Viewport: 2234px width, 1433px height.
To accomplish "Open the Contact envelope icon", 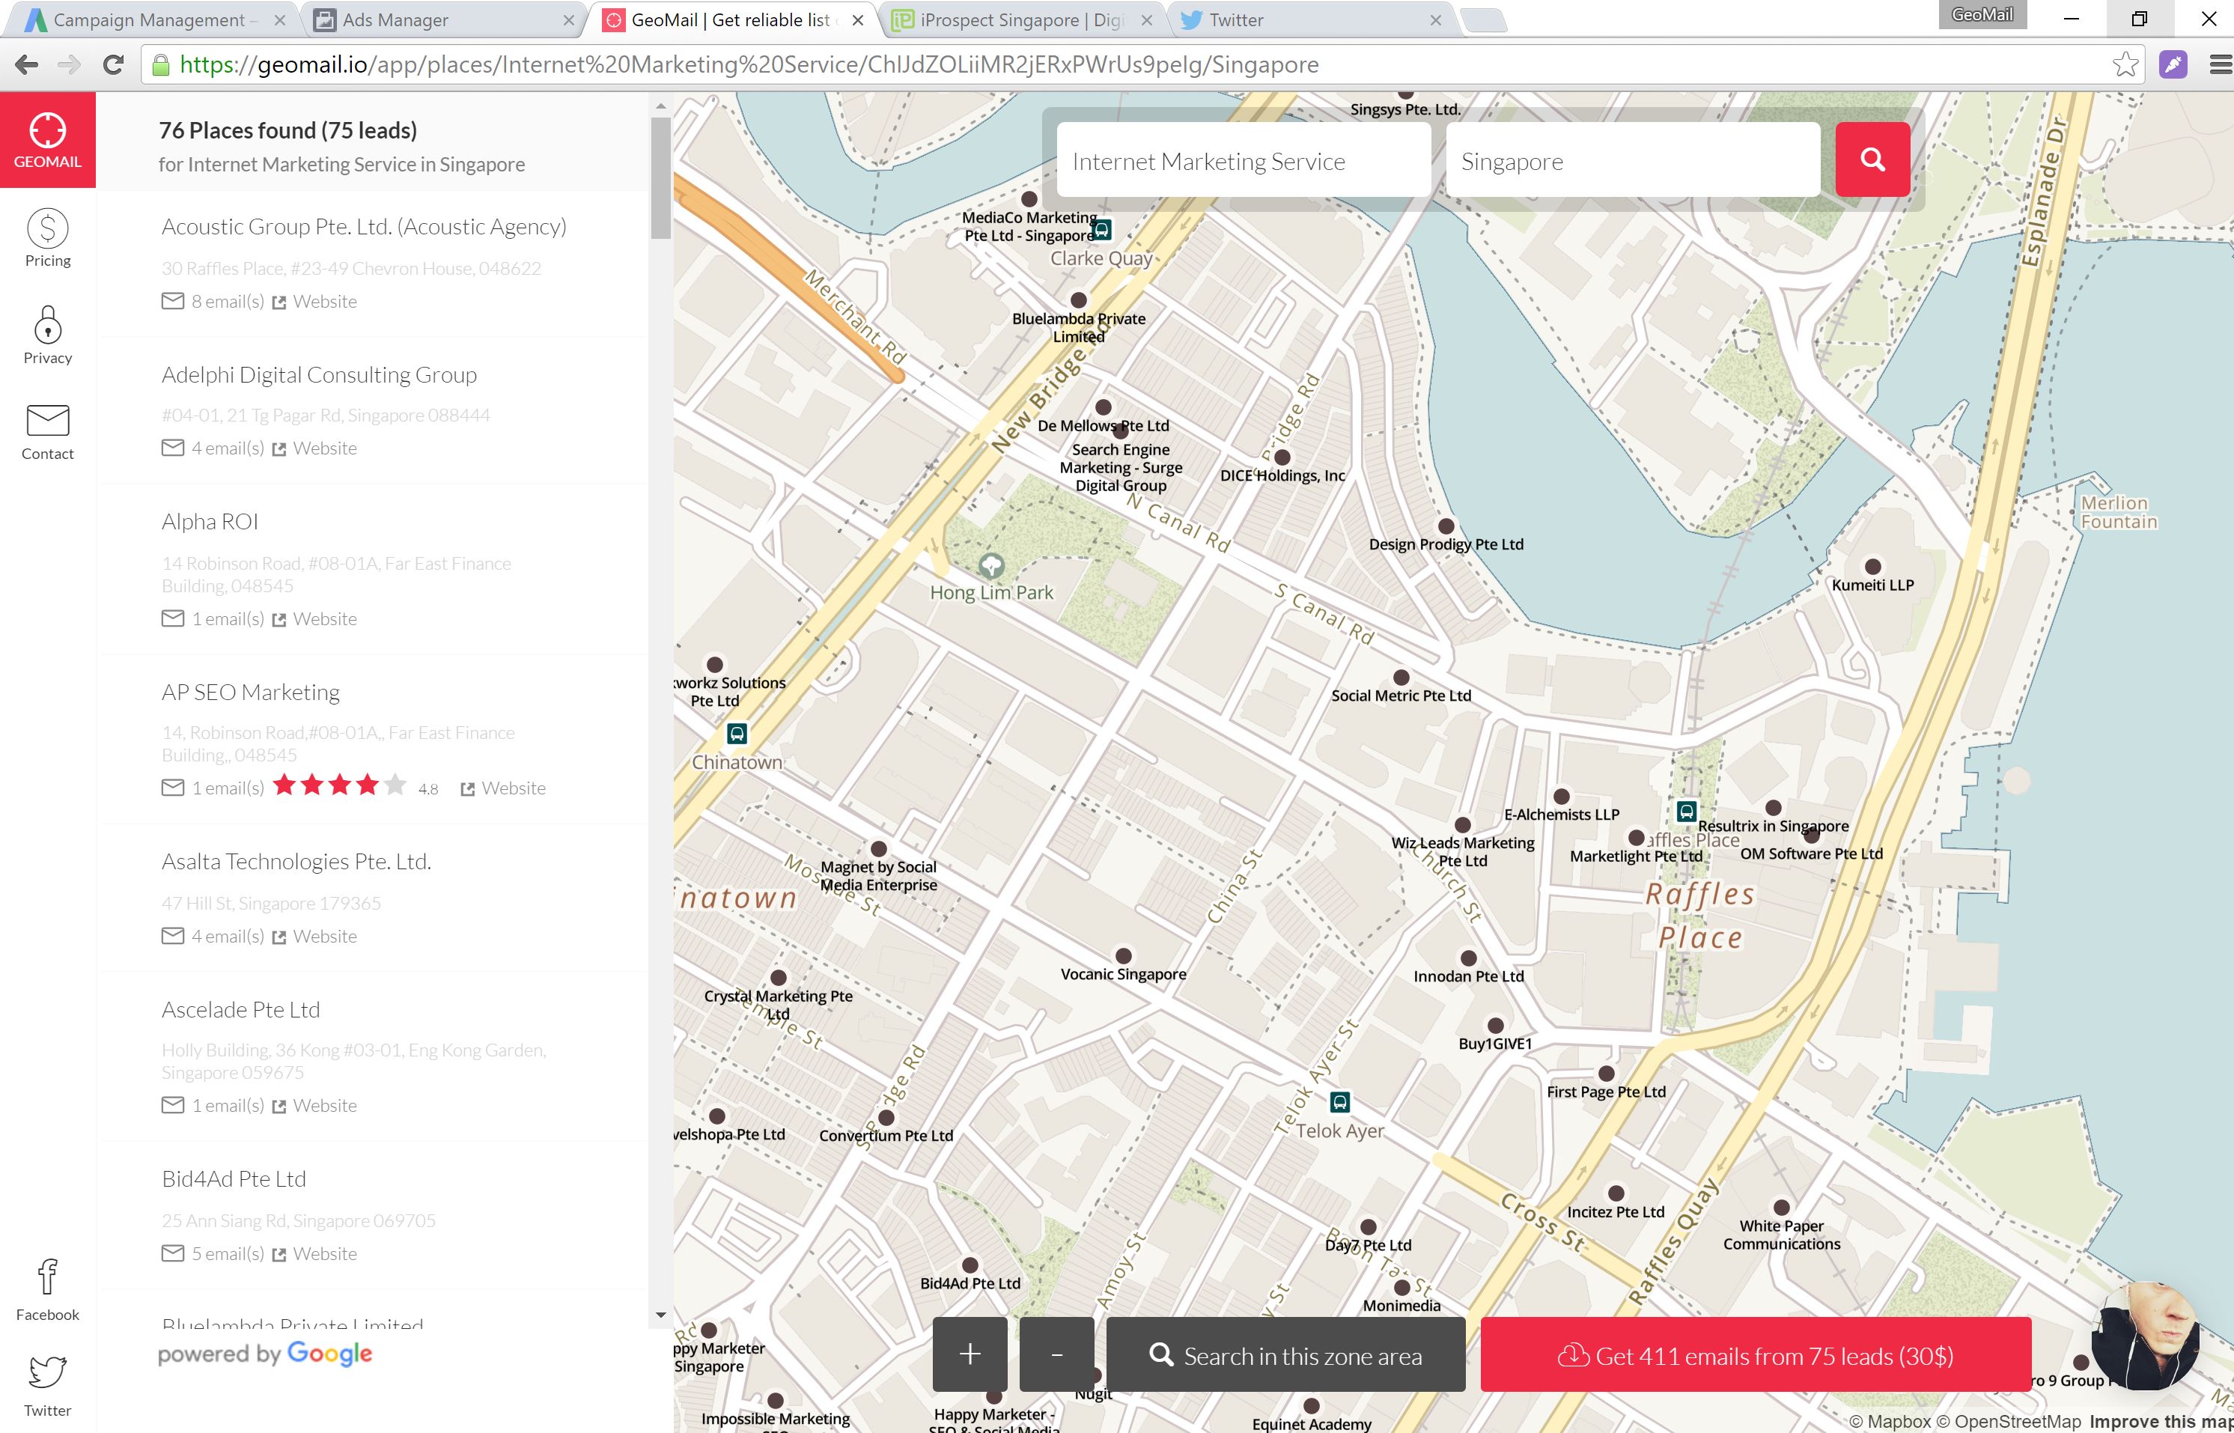I will point(47,420).
